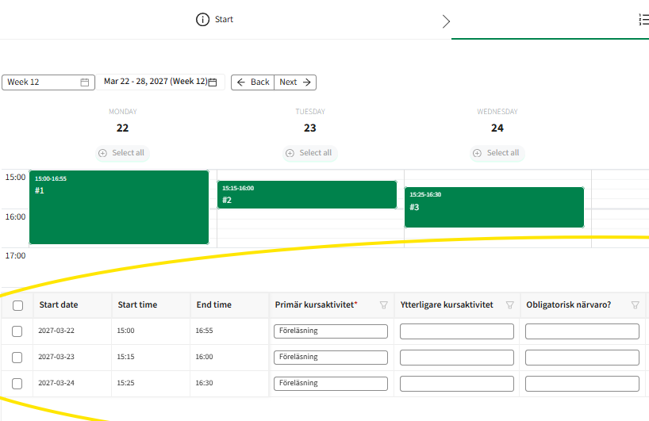649x421 pixels.
Task: Open Obligatorisk närvaro field for 2027-03-24
Action: point(582,384)
